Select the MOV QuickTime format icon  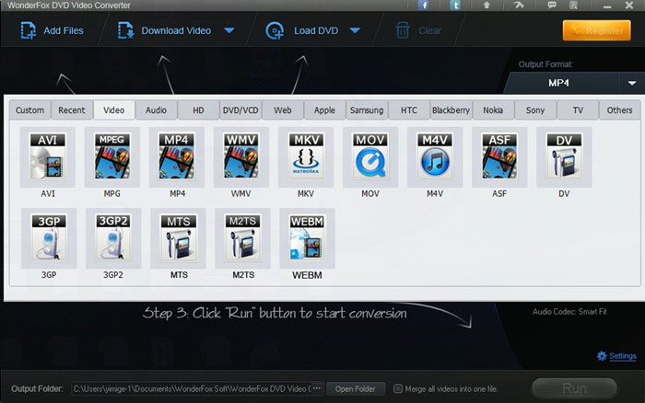click(x=370, y=157)
